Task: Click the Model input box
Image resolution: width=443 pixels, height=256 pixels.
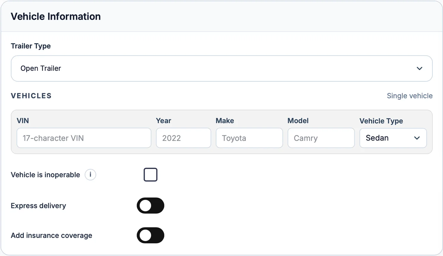Action: tap(321, 138)
